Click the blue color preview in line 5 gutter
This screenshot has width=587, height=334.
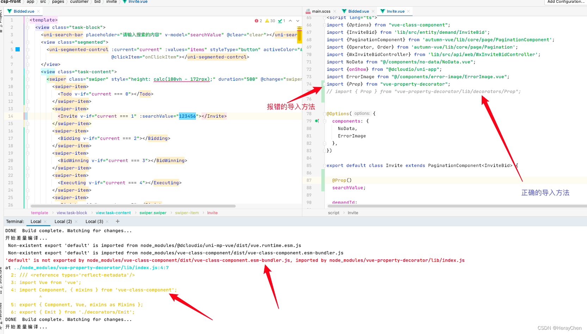18,49
